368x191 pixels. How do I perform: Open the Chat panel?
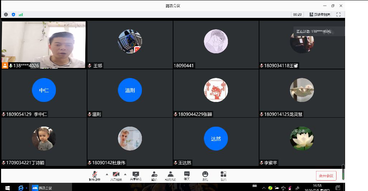pyautogui.click(x=187, y=175)
